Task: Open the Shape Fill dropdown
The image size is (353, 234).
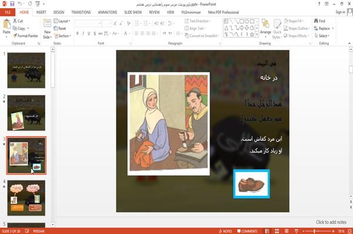Action: click(x=294, y=21)
